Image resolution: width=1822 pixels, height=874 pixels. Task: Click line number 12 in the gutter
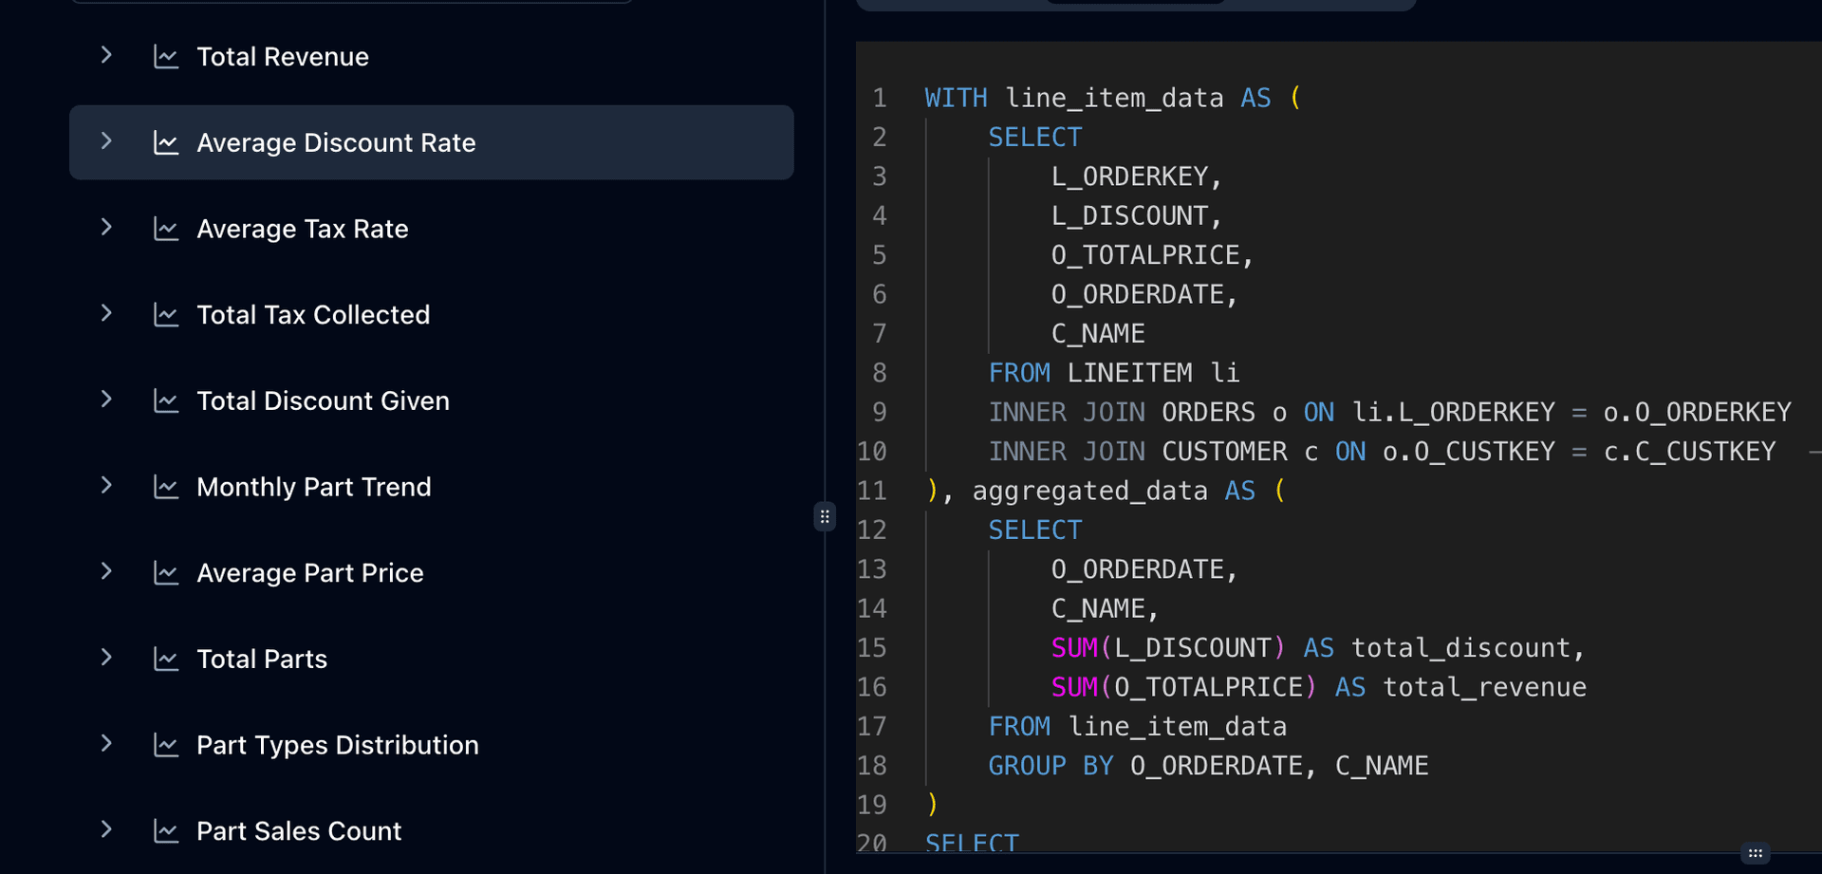pos(871,530)
